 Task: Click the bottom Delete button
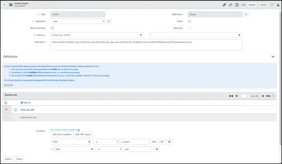pyautogui.click(x=19, y=159)
